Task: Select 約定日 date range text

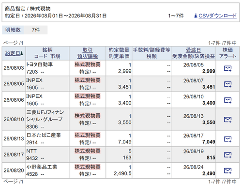Action: pyautogui.click(x=56, y=16)
